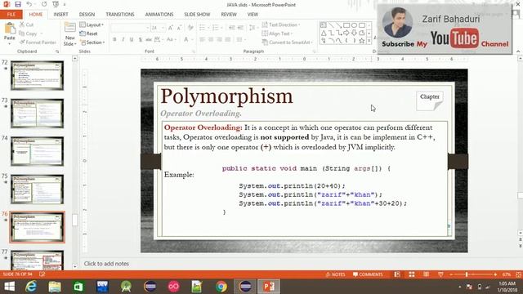Click the Copy command
This screenshot has width=523, height=294.
pyautogui.click(x=28, y=33)
